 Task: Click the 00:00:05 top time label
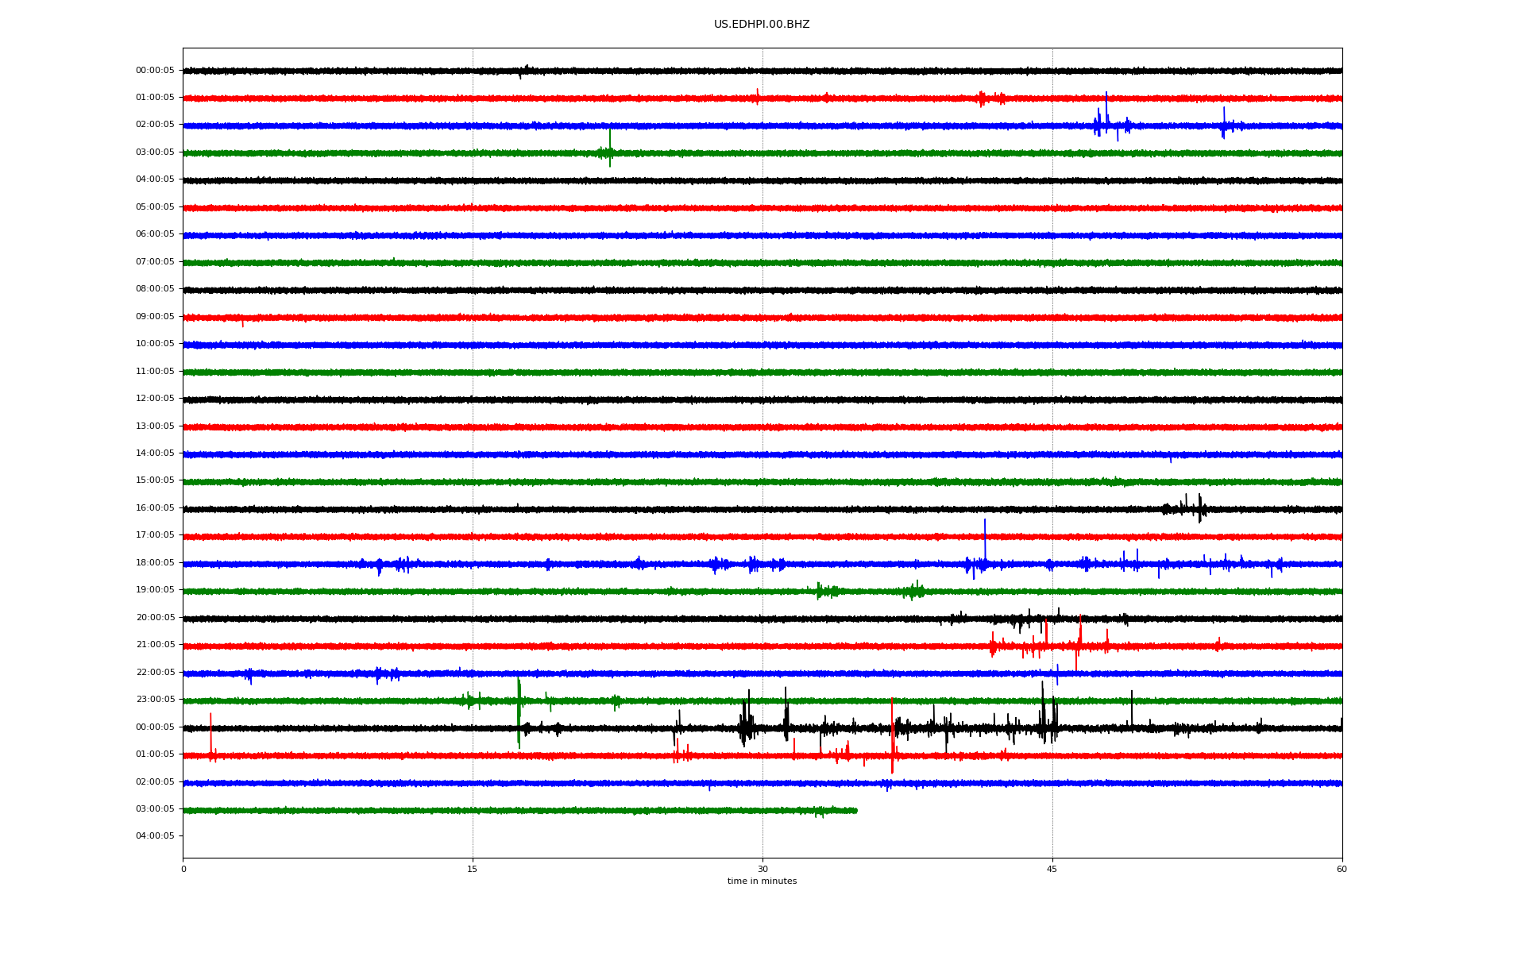tap(155, 71)
